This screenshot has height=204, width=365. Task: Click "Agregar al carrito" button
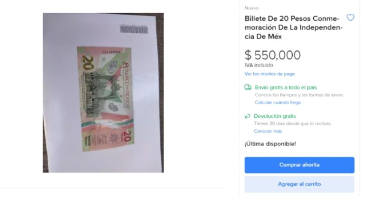coord(299,184)
